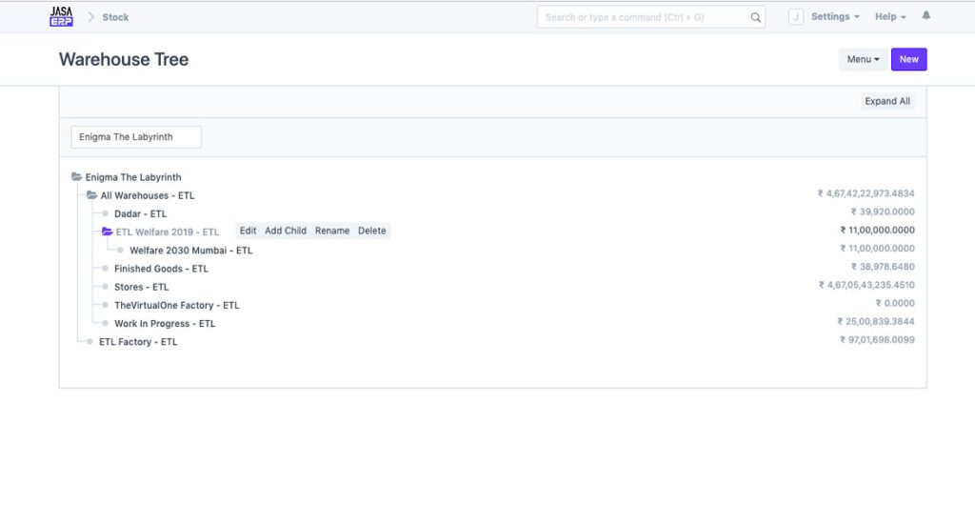The height and width of the screenshot is (525, 975).
Task: Collapse the Enigma The Labyrinth root folder icon
Action: [x=77, y=177]
